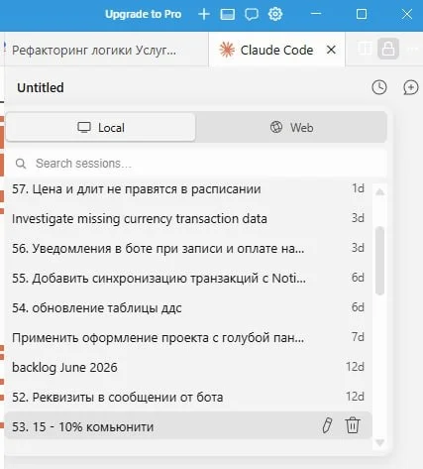Delete session 53 with the trash icon
The image size is (423, 469).
coord(353,425)
